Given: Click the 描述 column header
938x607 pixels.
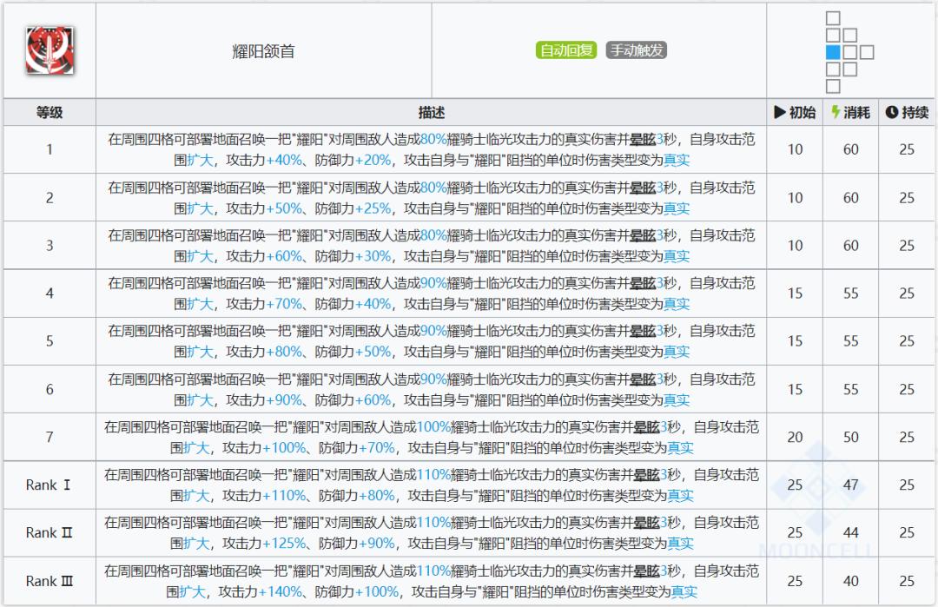Looking at the screenshot, I should coord(431,112).
